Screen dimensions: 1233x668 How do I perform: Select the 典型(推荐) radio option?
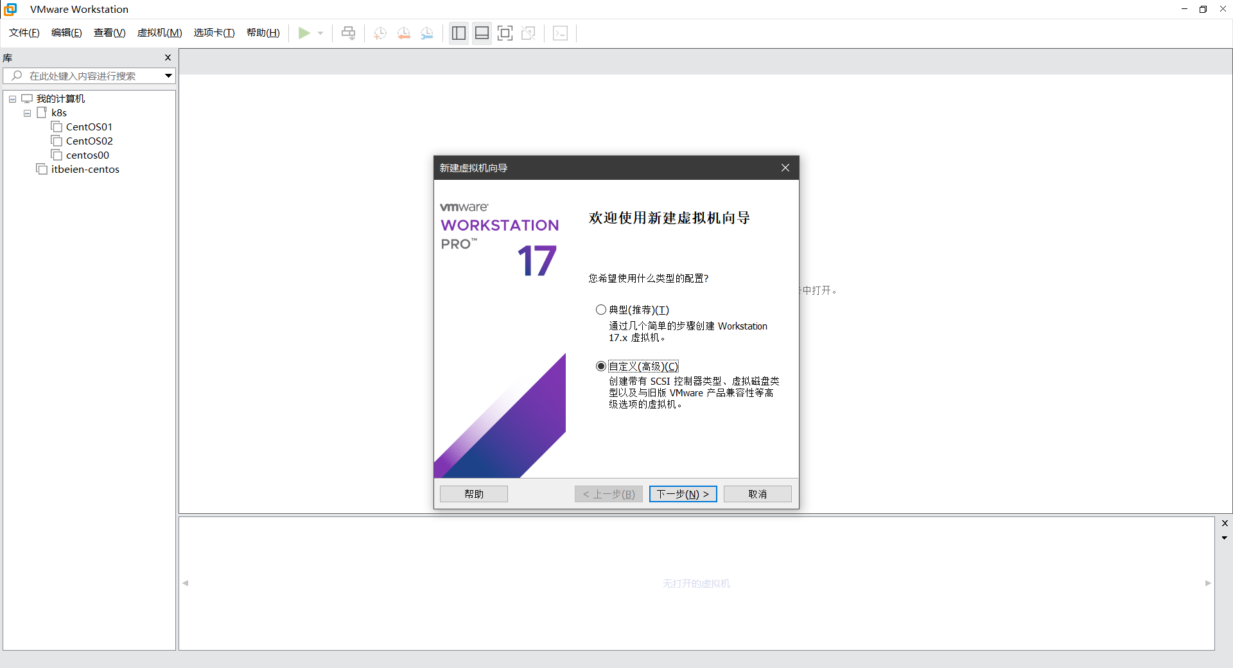tap(601, 310)
